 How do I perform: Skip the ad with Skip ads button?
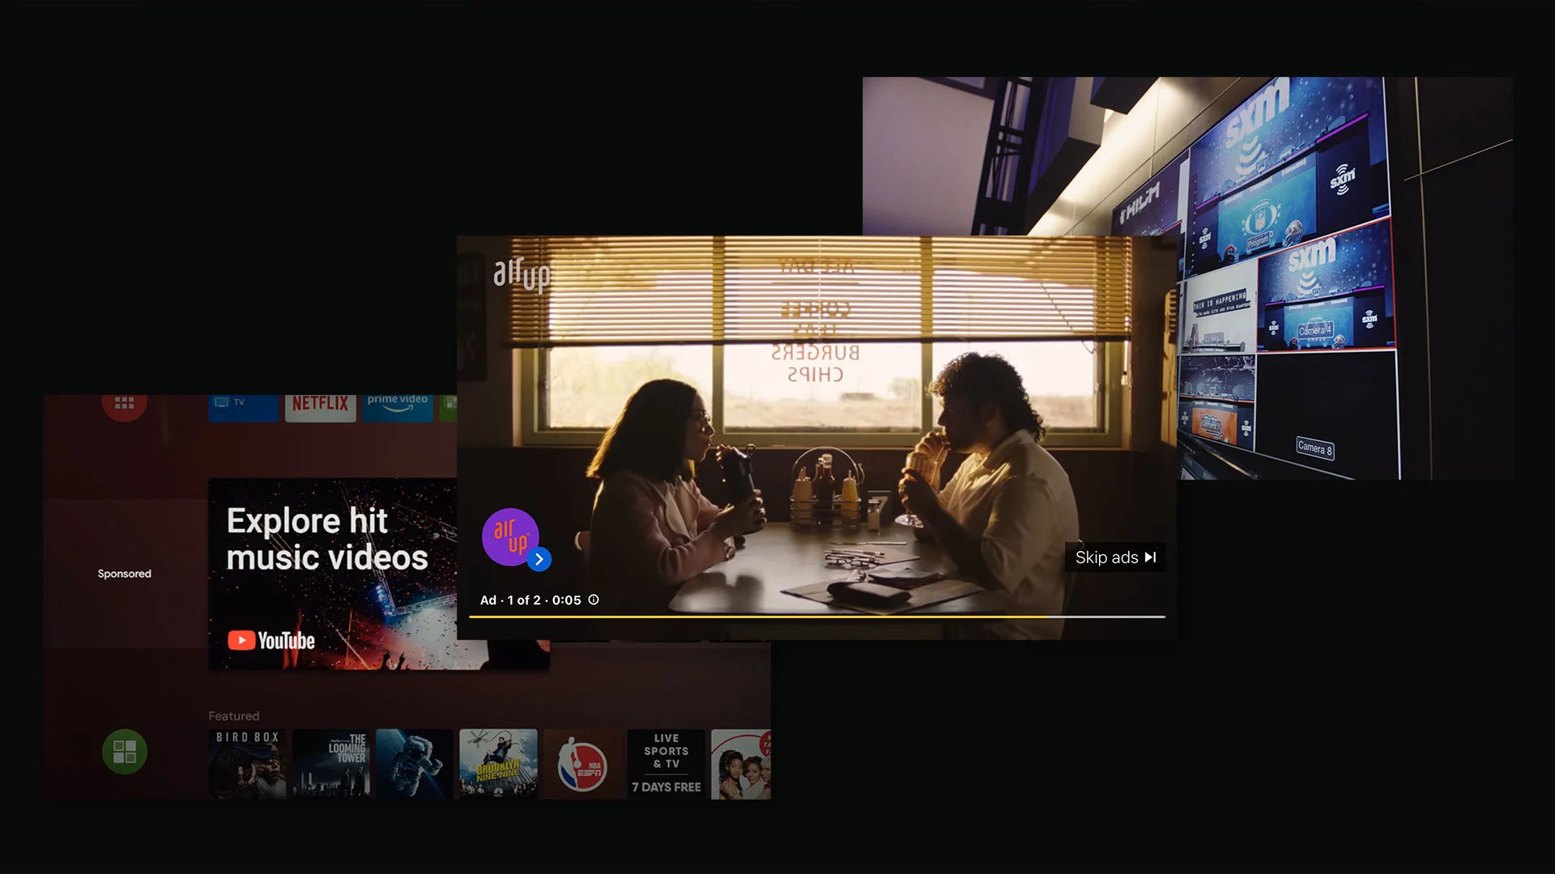pyautogui.click(x=1115, y=558)
